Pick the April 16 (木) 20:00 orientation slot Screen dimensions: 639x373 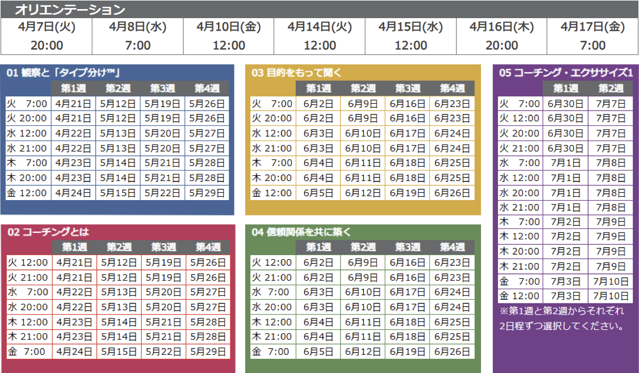point(501,36)
